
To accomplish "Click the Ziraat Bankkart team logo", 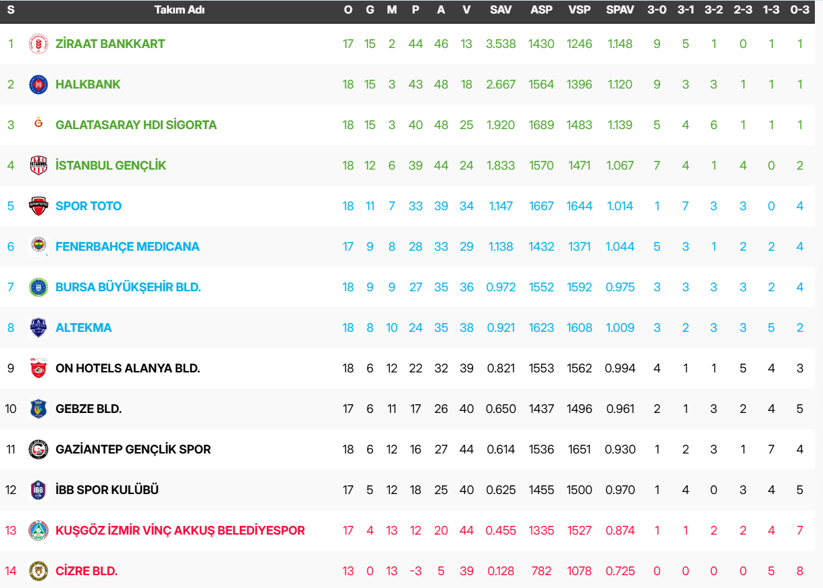I will click(39, 44).
